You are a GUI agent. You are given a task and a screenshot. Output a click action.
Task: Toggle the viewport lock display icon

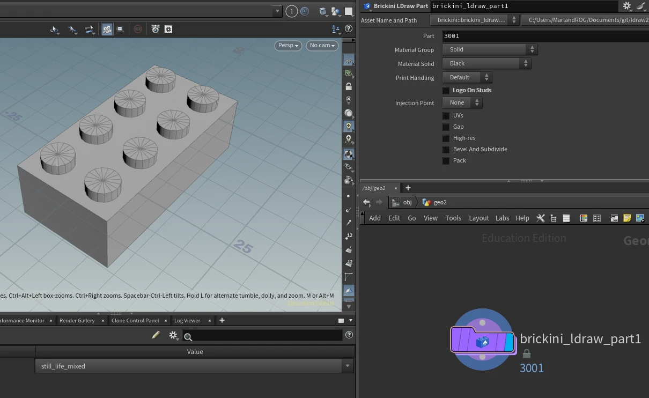(349, 86)
